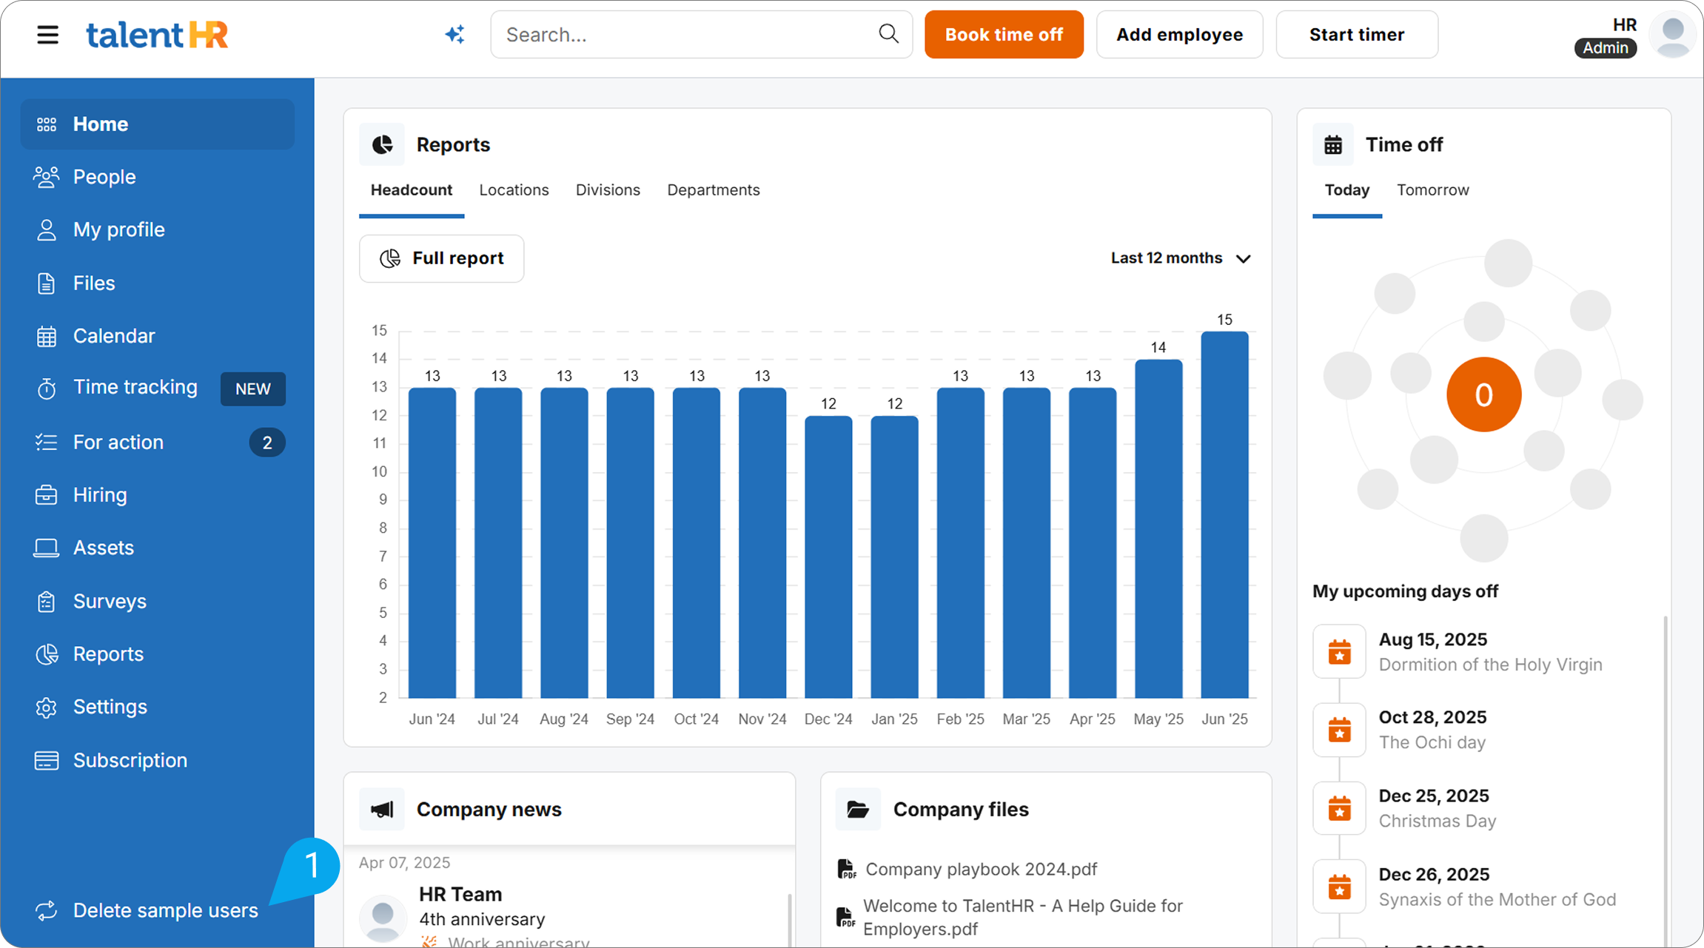Click the search magnifier icon
The image size is (1704, 948).
coord(888,33)
